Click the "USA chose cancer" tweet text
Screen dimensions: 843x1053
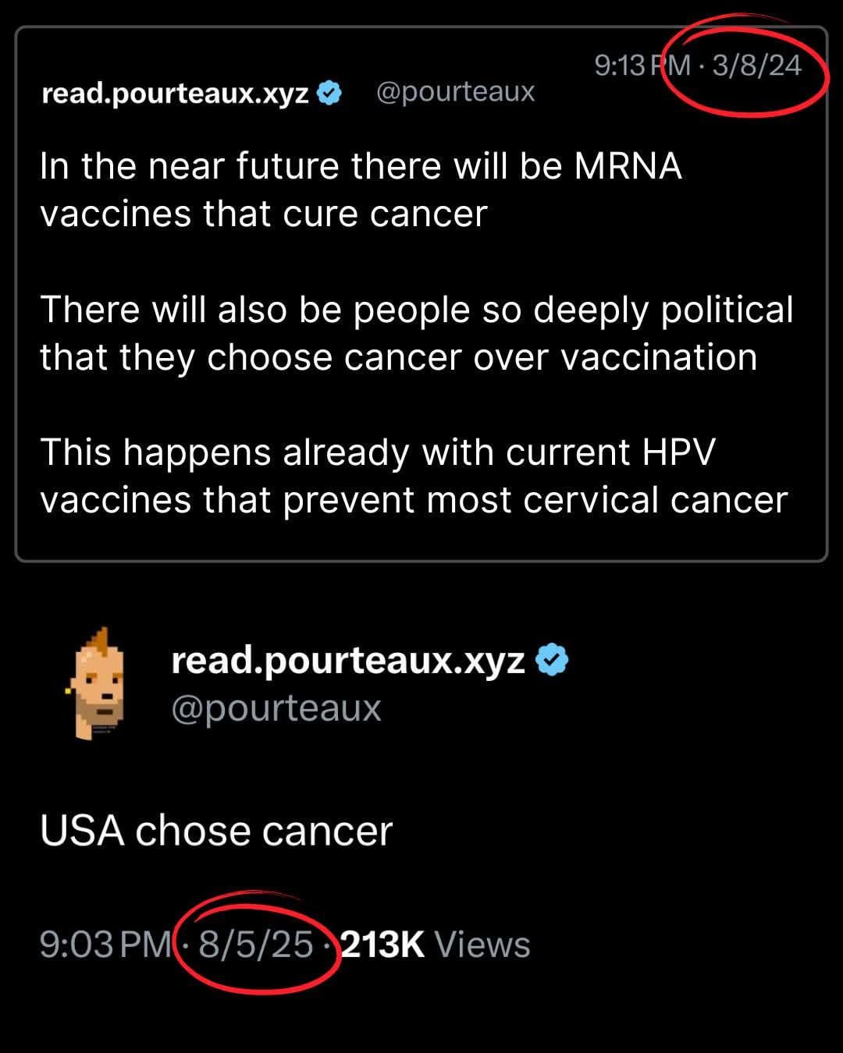[x=216, y=831]
